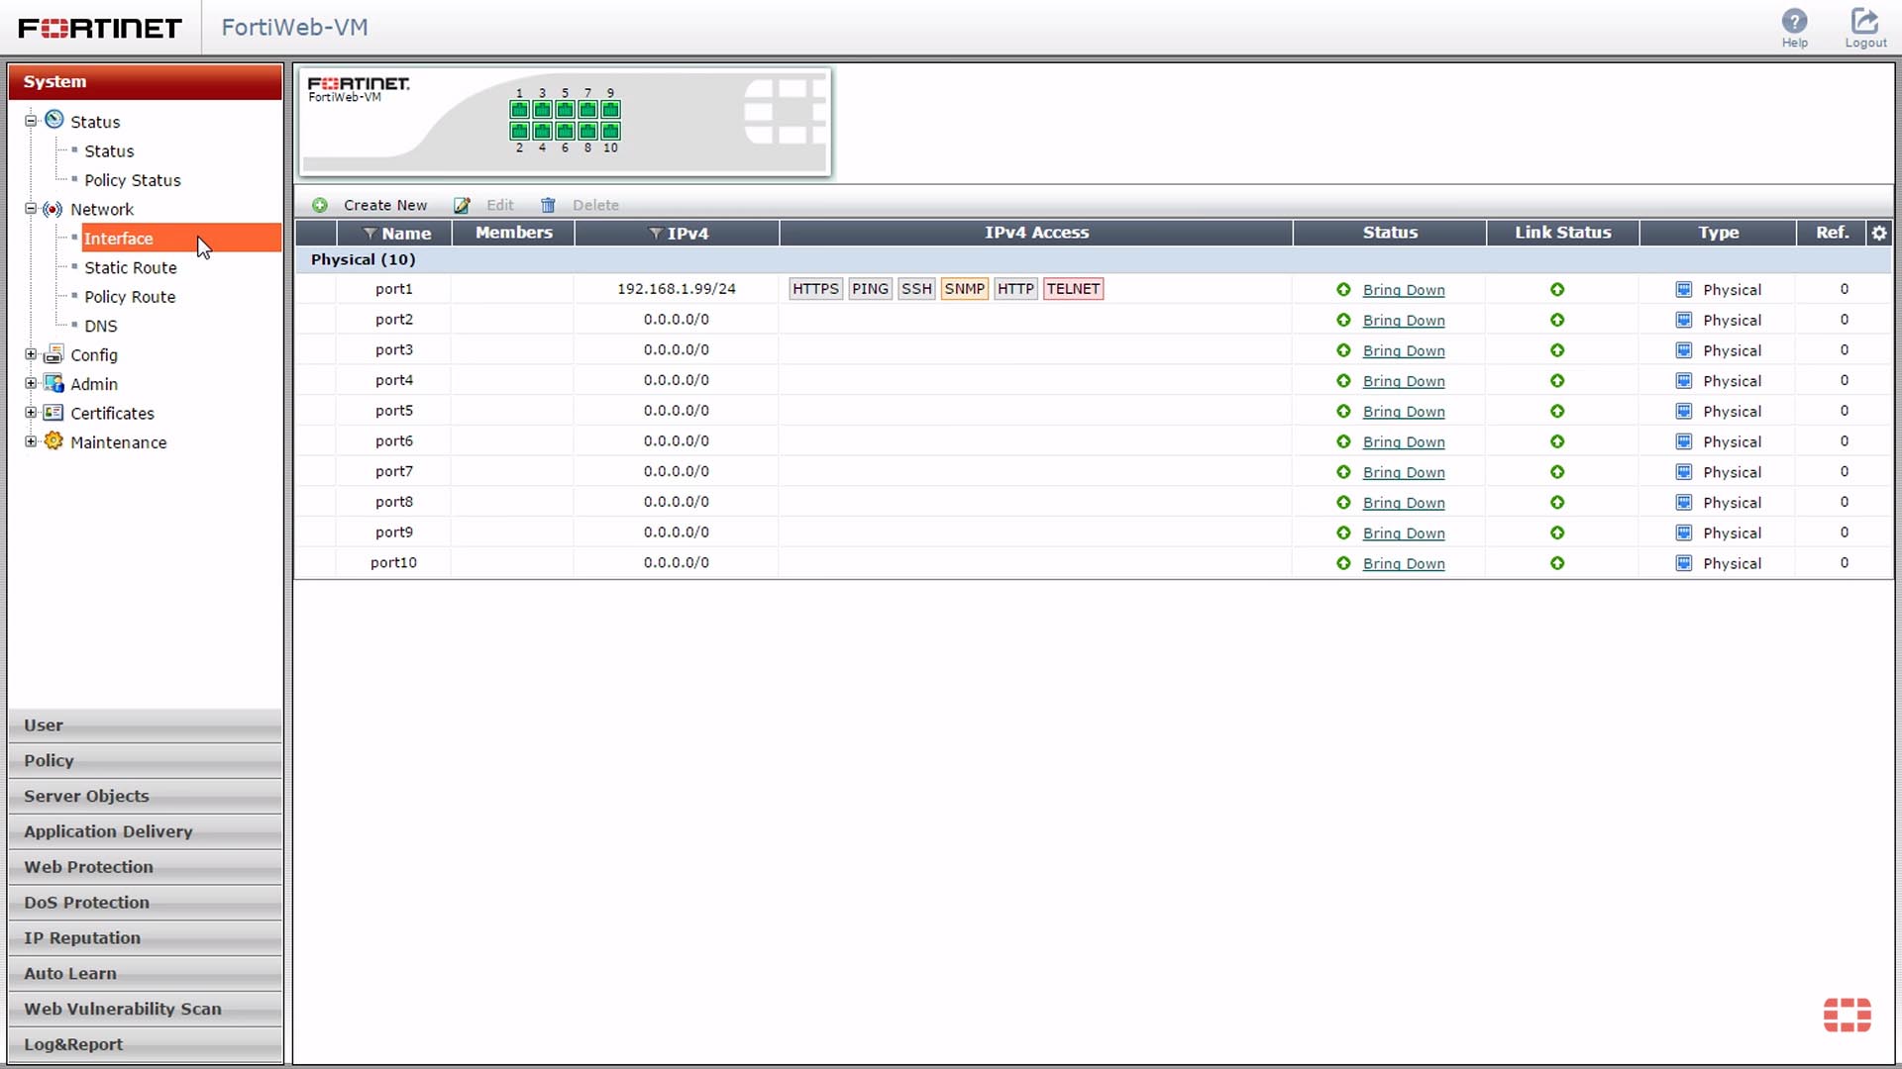Collapse the Status tree node
The image size is (1902, 1069).
(31, 121)
